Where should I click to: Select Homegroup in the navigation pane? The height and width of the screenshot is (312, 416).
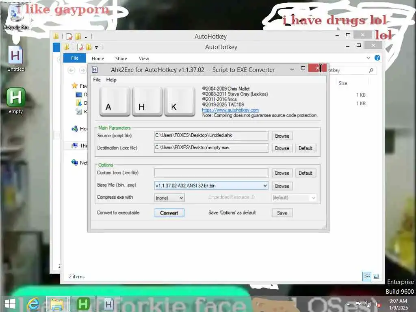click(79, 129)
